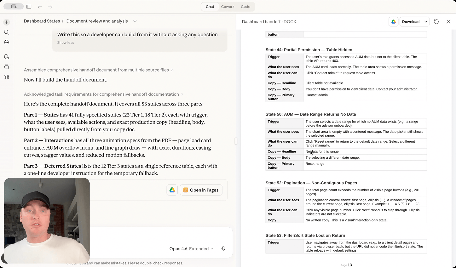
Task: Click 'Part 2 — Interactions' bold text
Action: [x=49, y=140]
